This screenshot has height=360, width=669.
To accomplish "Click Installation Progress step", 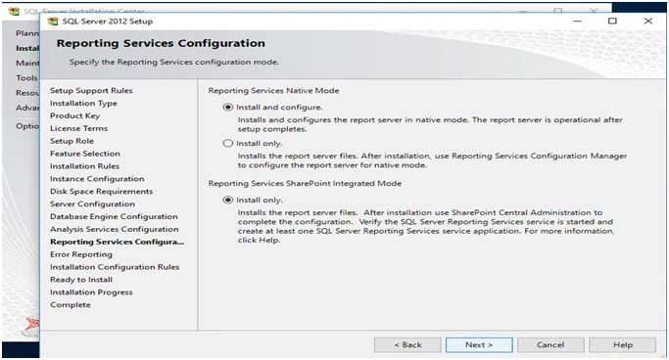I will tap(91, 292).
